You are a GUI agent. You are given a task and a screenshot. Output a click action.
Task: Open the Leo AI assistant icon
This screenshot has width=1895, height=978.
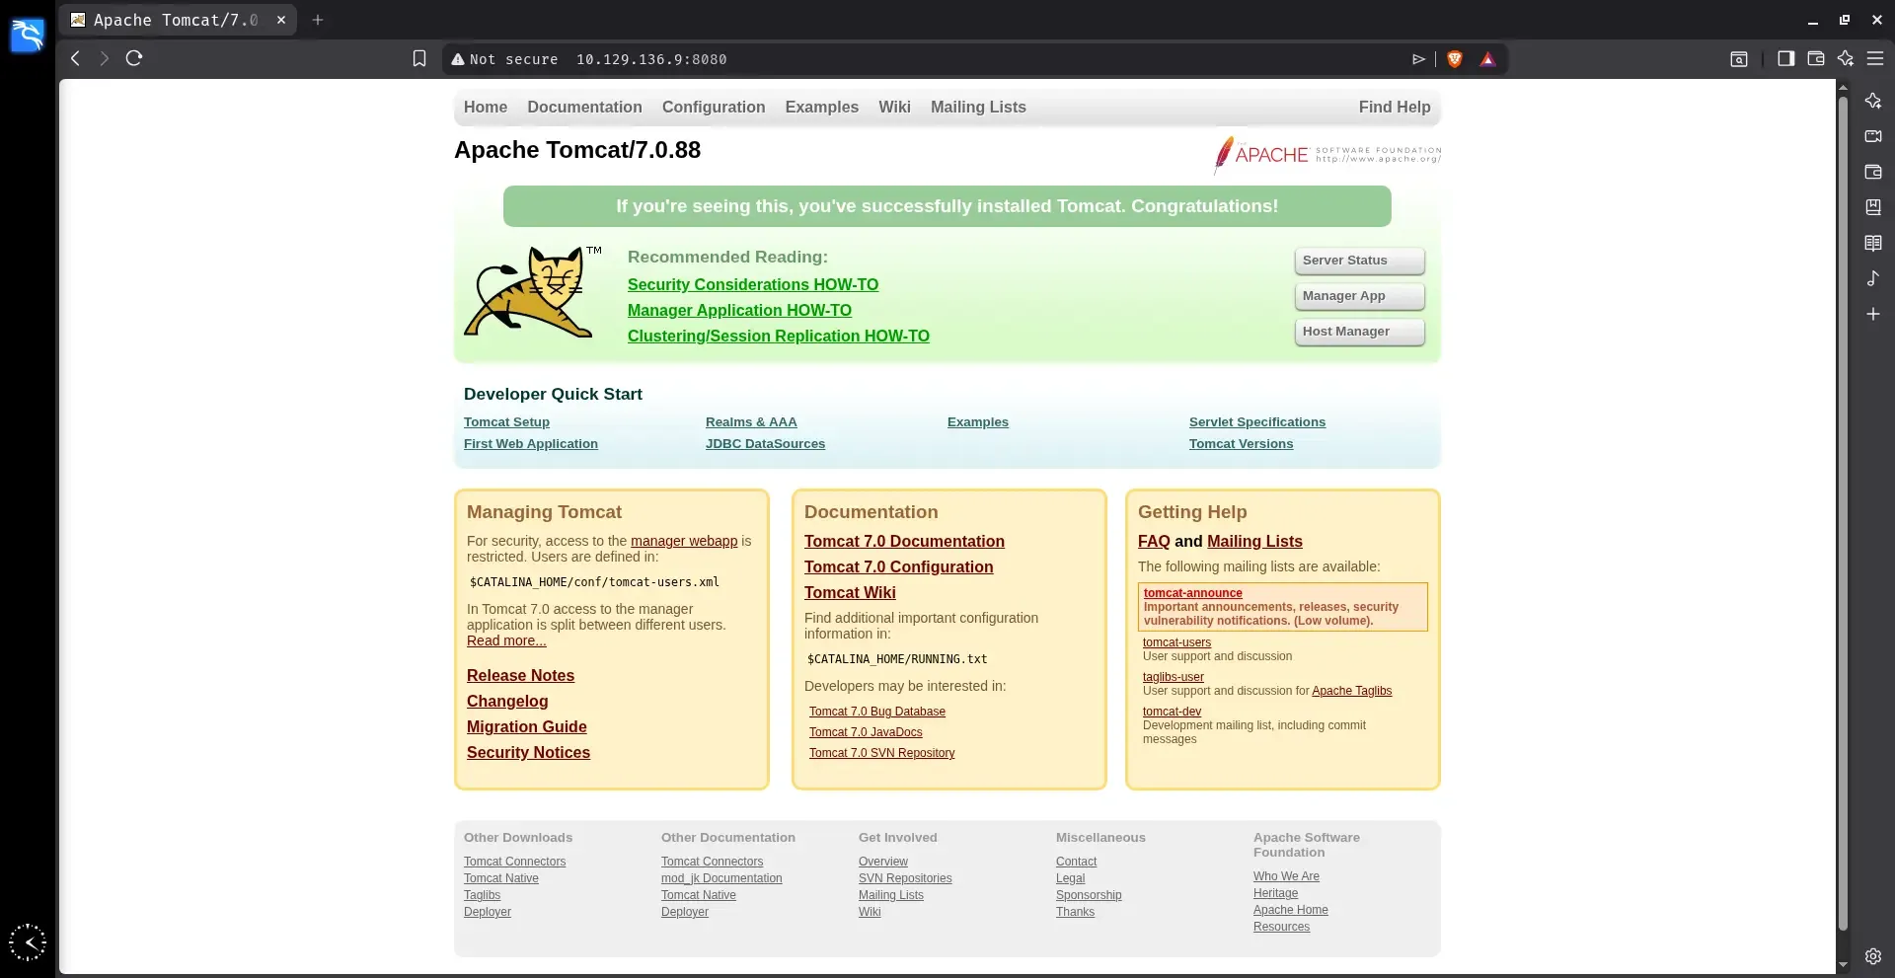click(1845, 59)
